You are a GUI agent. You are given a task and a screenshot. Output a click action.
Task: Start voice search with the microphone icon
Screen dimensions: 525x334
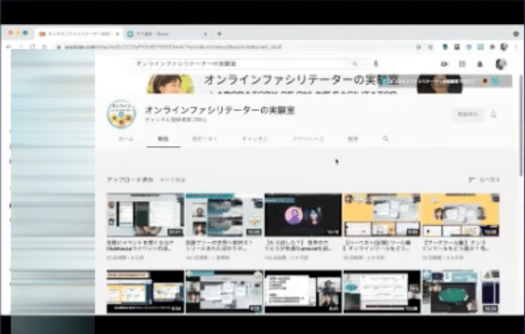point(376,63)
